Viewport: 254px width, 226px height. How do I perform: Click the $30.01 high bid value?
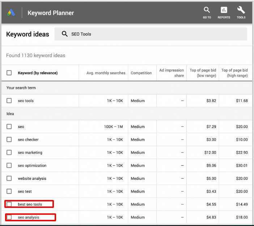click(x=242, y=166)
